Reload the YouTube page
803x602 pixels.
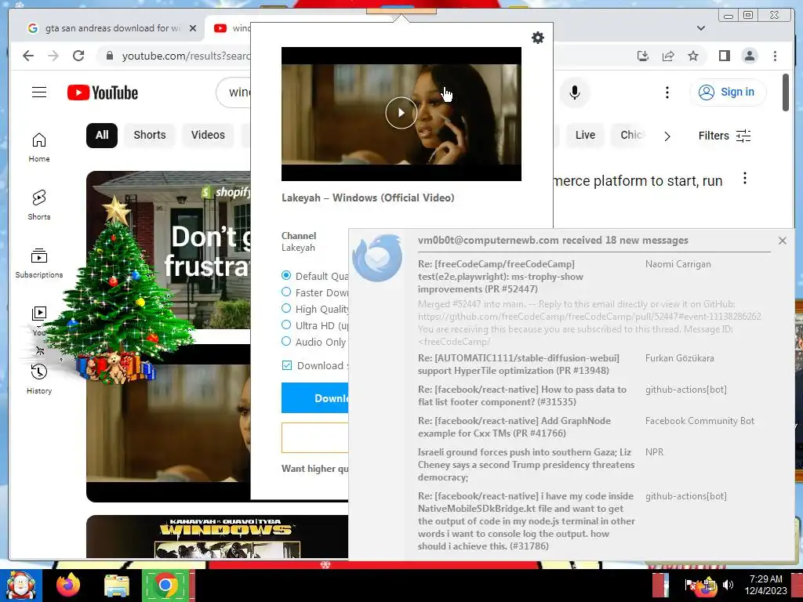(x=78, y=56)
